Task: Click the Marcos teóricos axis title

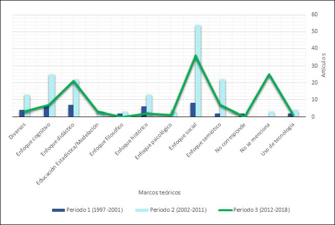Action: 159,192
